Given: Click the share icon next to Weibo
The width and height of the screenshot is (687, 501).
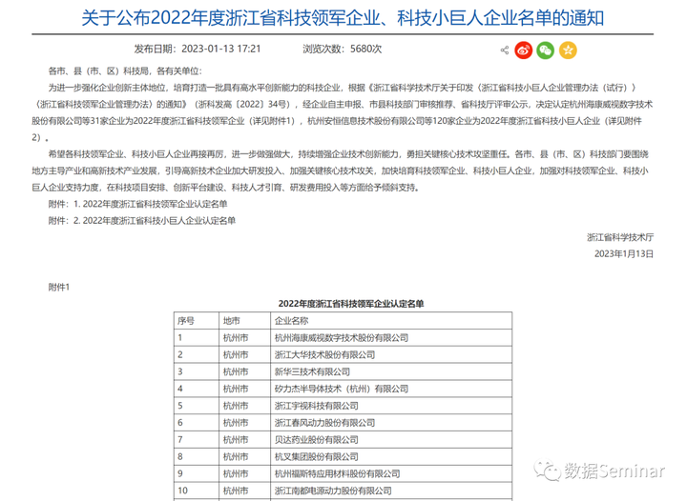Looking at the screenshot, I should coord(505,50).
